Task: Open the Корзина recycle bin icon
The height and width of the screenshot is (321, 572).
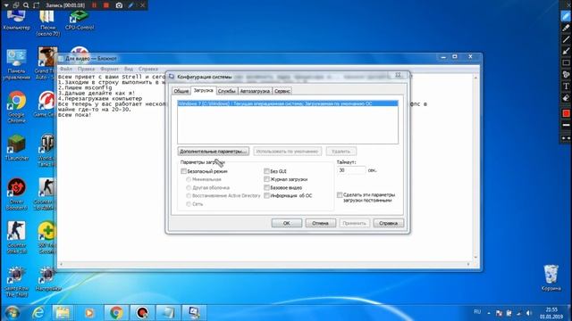Action: [x=551, y=277]
